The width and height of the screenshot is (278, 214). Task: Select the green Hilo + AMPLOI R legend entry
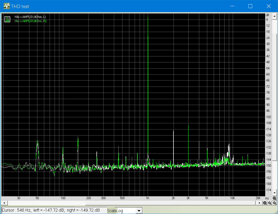30,21
